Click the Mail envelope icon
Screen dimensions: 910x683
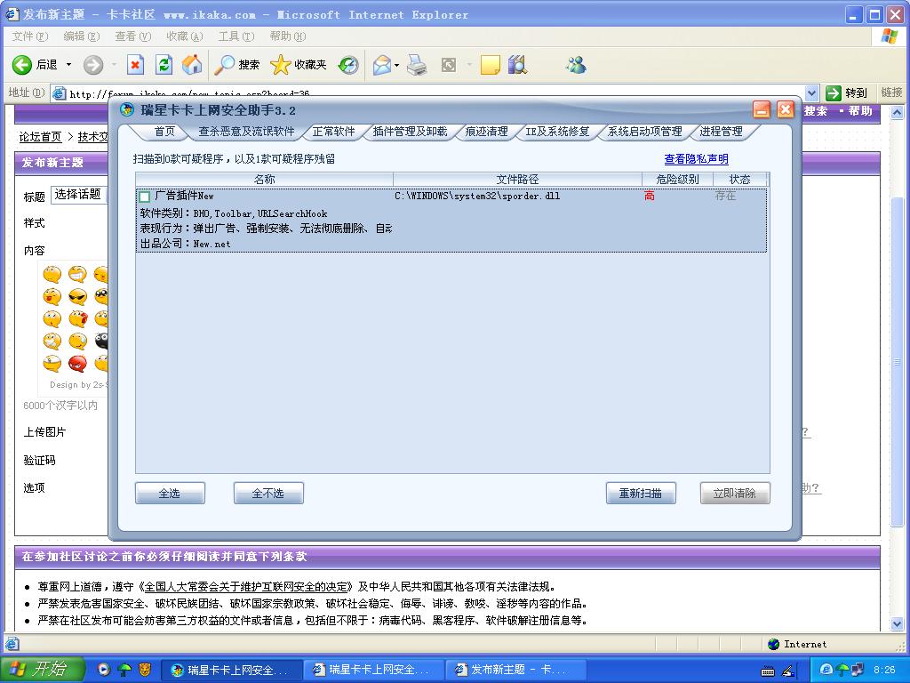point(382,64)
